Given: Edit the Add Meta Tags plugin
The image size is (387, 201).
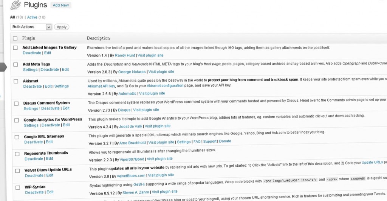Looking at the screenshot, I should (65, 70).
